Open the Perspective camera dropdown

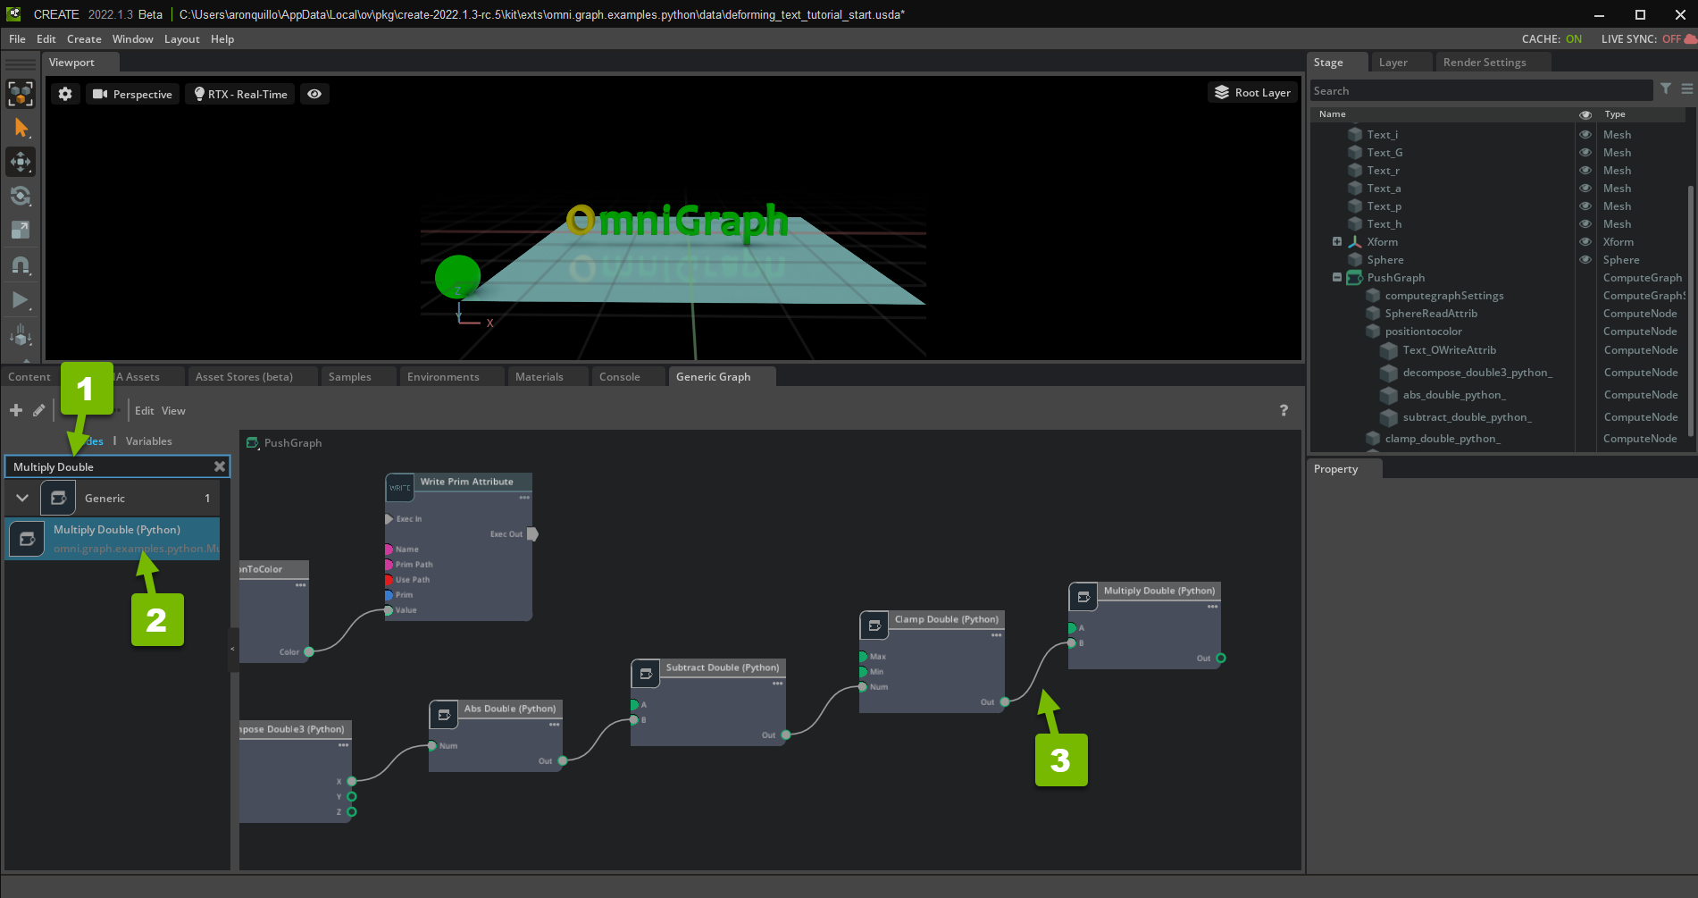click(133, 94)
